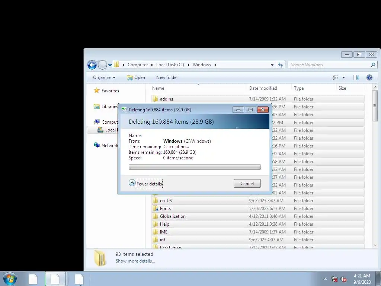Image resolution: width=381 pixels, height=286 pixels.
Task: Click the highlighted active taskbar item
Action: (55, 279)
